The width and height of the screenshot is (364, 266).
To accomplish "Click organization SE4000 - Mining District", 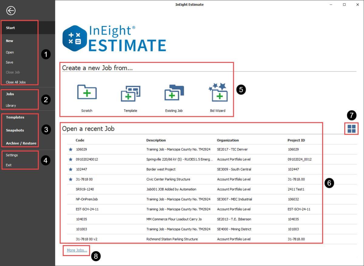I will click(234, 229).
